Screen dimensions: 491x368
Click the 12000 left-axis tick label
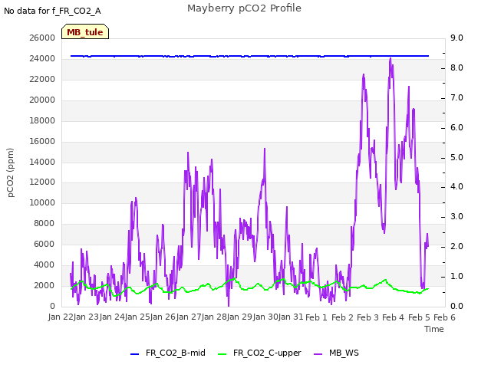point(42,182)
